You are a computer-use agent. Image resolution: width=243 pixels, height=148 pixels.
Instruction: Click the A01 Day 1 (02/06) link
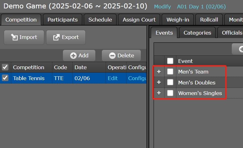(x=201, y=7)
